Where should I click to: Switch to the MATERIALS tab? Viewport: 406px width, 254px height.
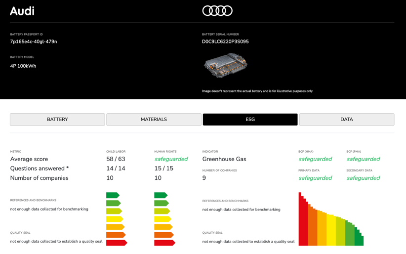coord(154,120)
